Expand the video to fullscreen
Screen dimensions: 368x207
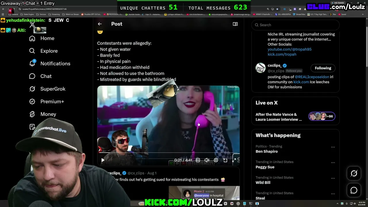(x=234, y=160)
